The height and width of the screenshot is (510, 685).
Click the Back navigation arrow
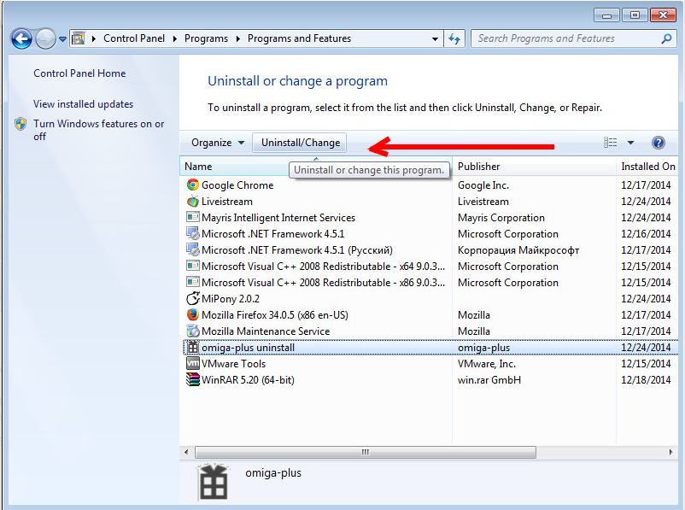(21, 38)
